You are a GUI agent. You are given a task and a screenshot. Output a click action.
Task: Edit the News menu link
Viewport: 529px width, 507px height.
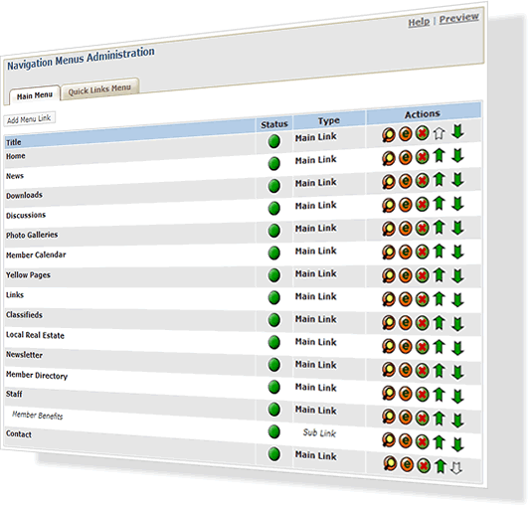405,157
